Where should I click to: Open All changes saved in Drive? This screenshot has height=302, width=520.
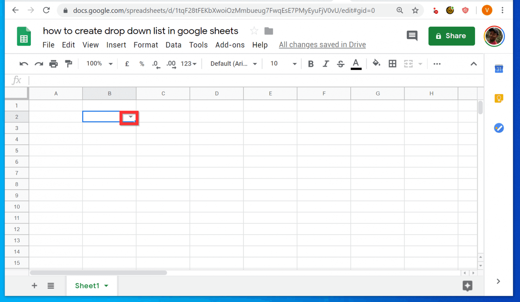tap(322, 44)
